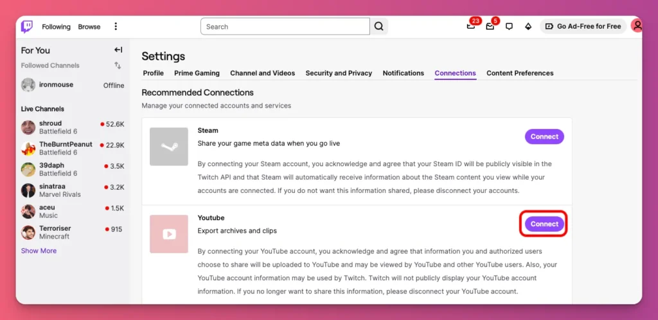Open the aceu channel name

pyautogui.click(x=47, y=207)
